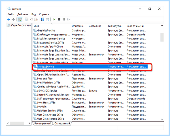Viewport: 170px width, 136px height.
Task: Select MessagingService_2f78e row
Action: [90, 43]
